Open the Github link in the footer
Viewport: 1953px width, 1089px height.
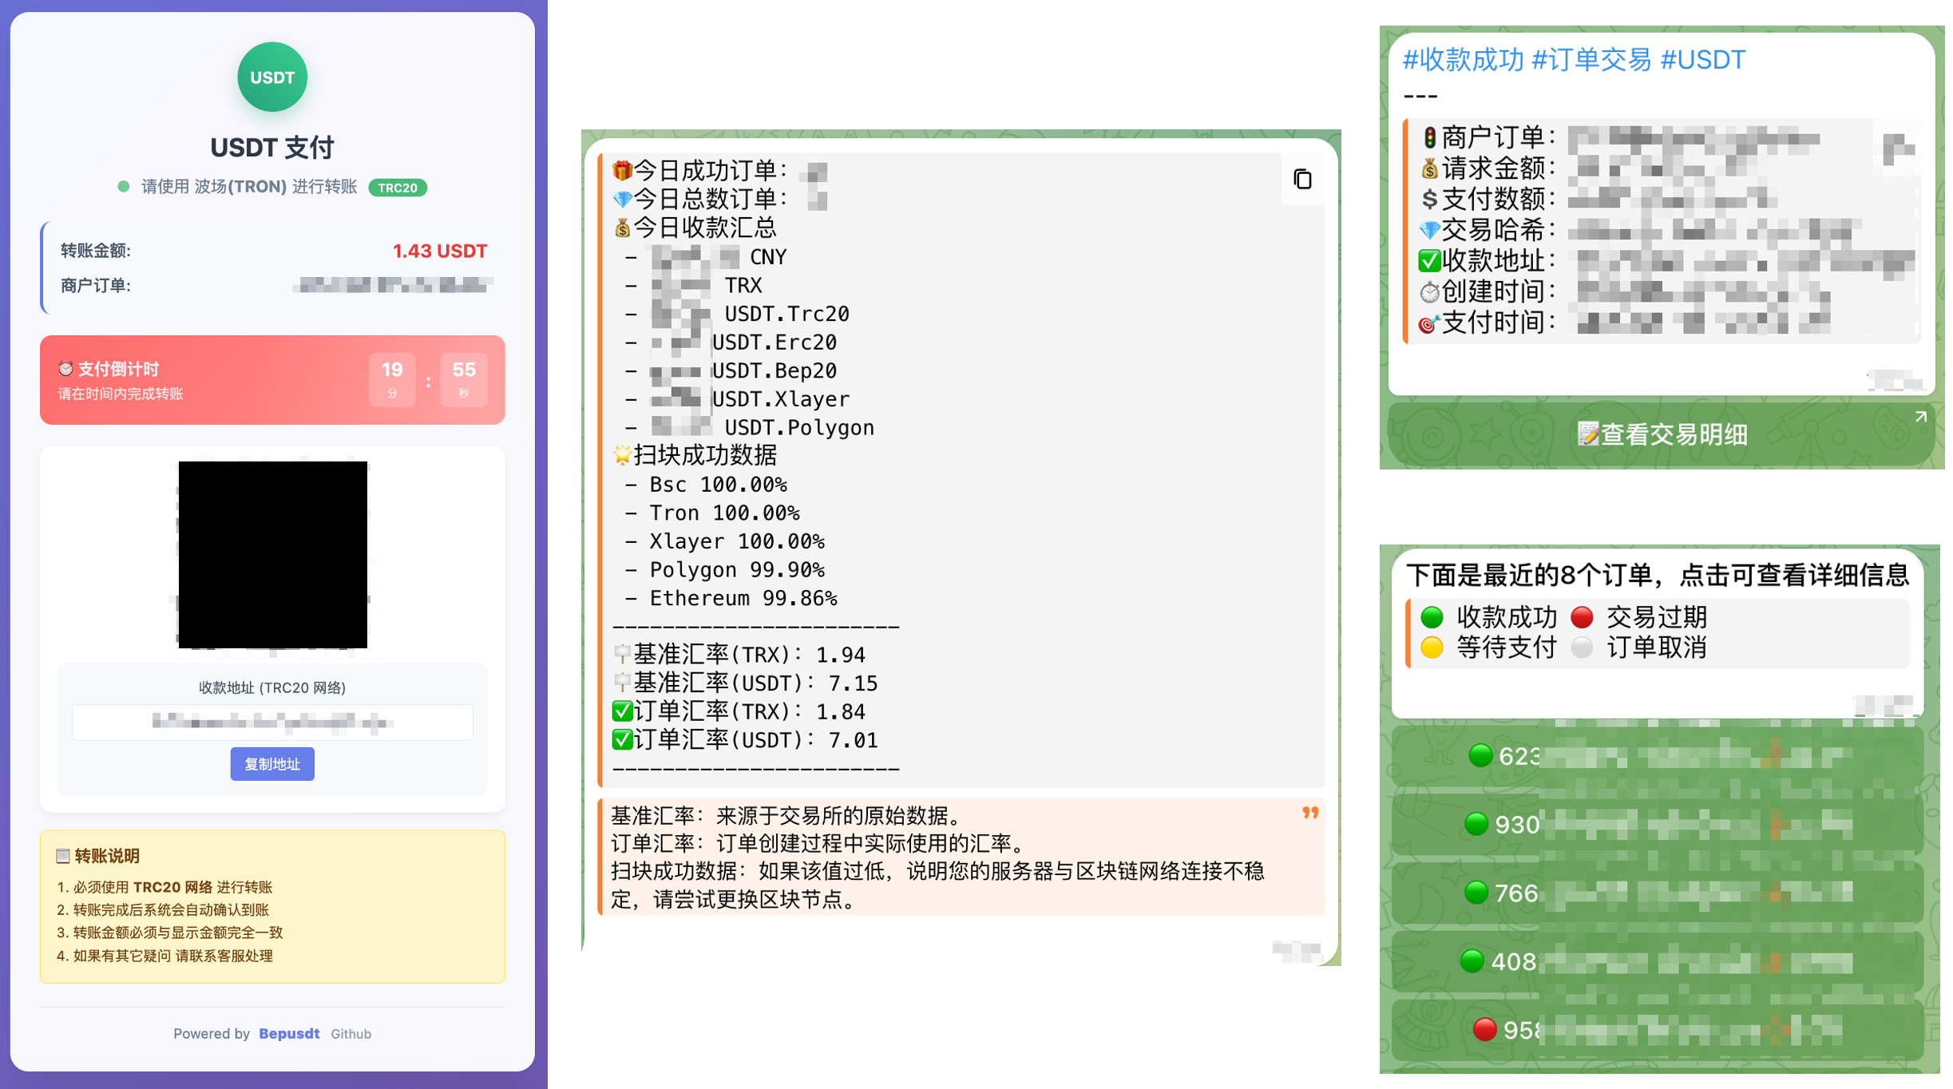click(x=351, y=1033)
